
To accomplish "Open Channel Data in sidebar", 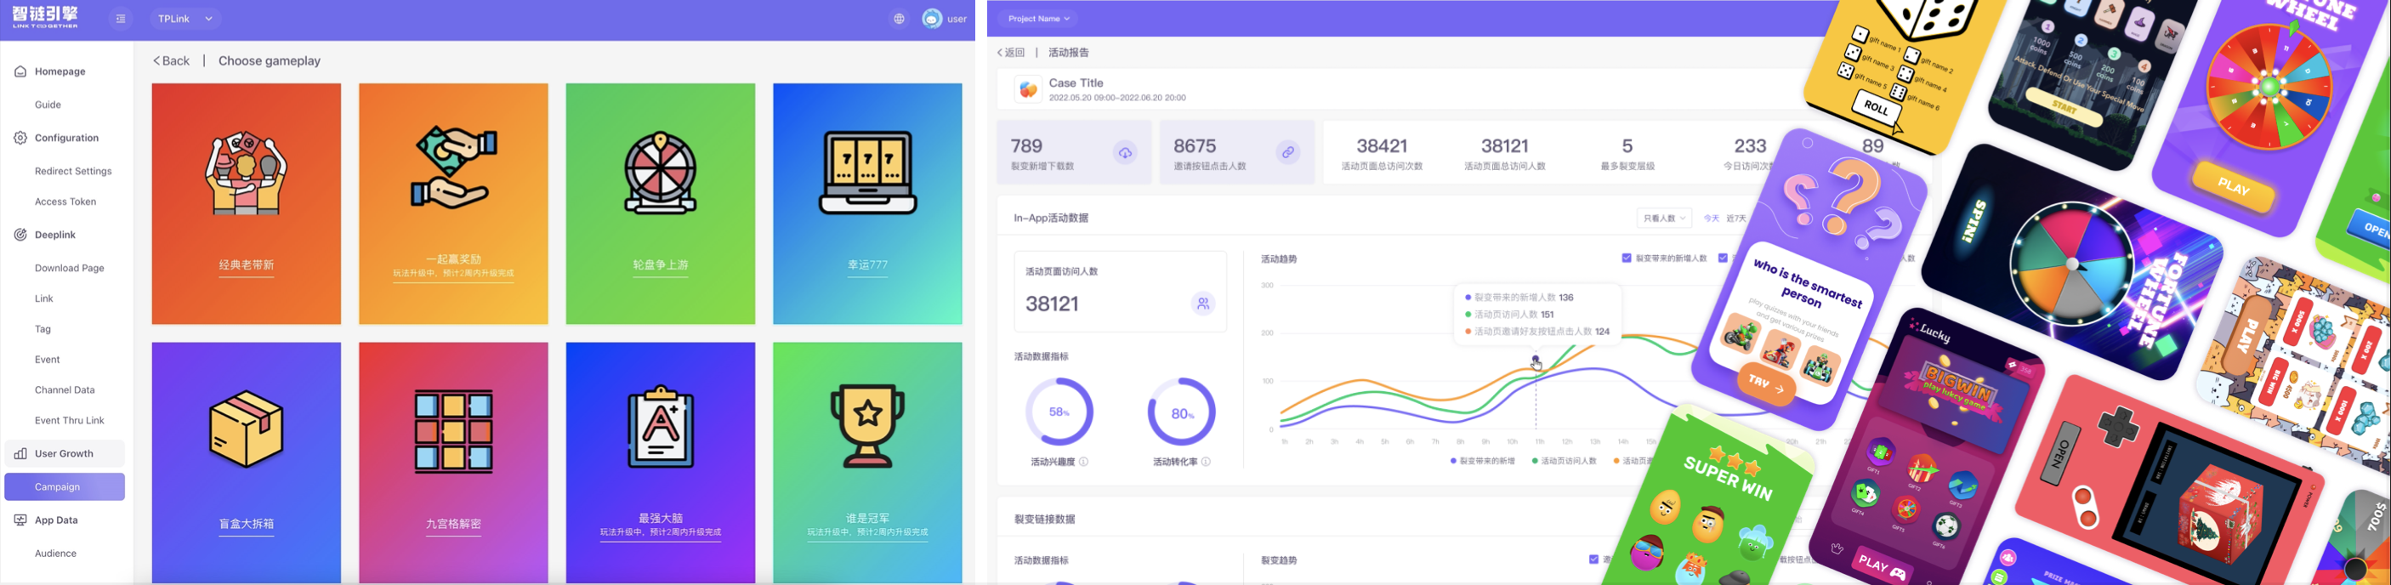I will point(65,390).
